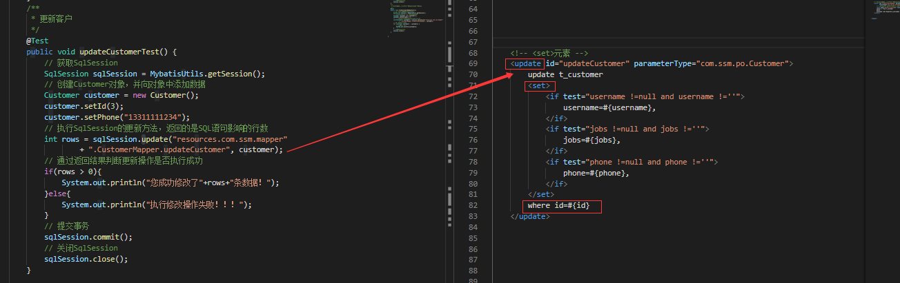Click the sqlSession.close() line
Image resolution: width=900 pixels, height=283 pixels.
tap(86, 259)
